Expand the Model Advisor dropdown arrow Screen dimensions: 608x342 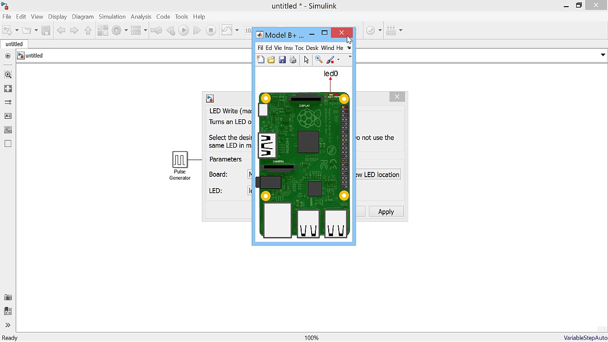pyautogui.click(x=380, y=30)
